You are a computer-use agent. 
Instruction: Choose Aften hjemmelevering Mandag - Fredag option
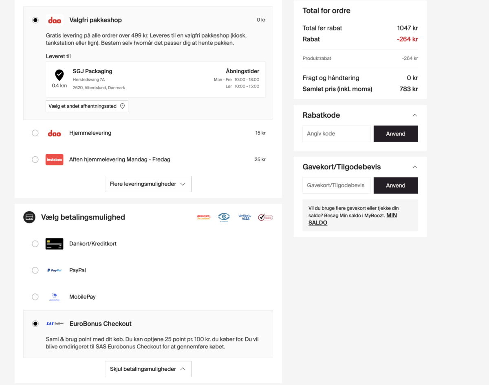click(x=35, y=160)
